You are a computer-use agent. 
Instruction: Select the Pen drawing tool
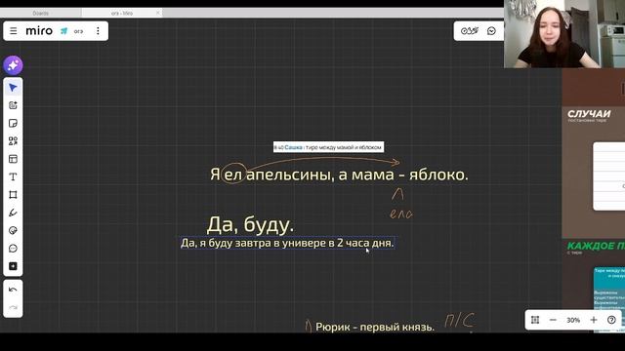point(13,213)
